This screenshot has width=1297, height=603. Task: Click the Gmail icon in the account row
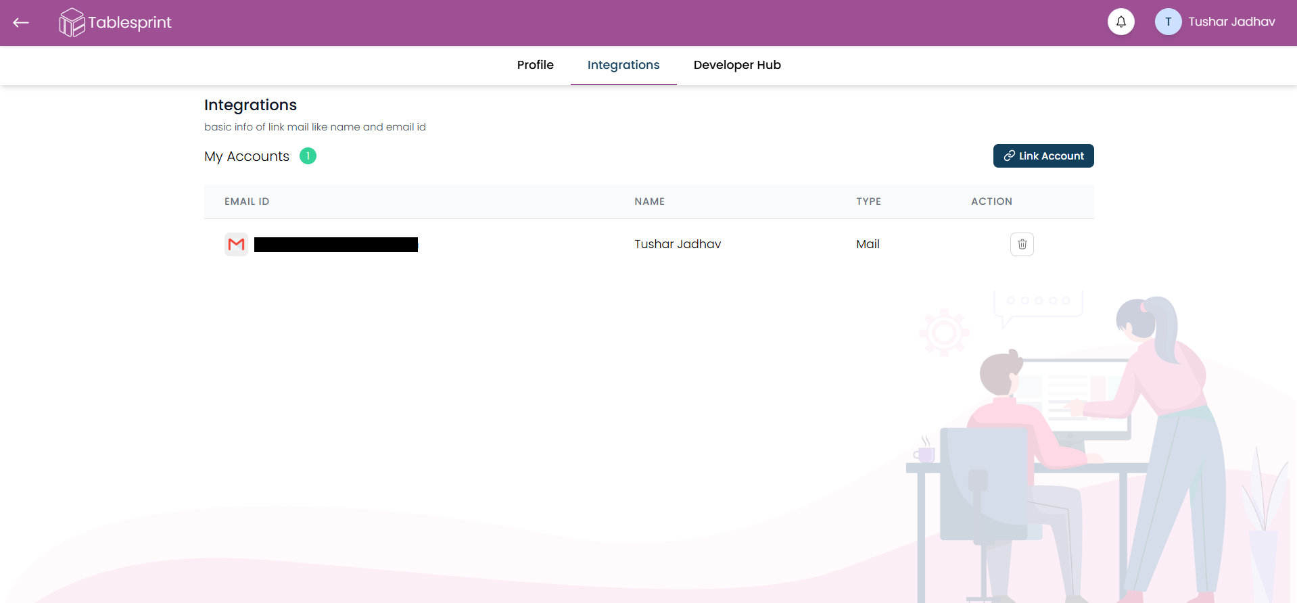pyautogui.click(x=236, y=244)
